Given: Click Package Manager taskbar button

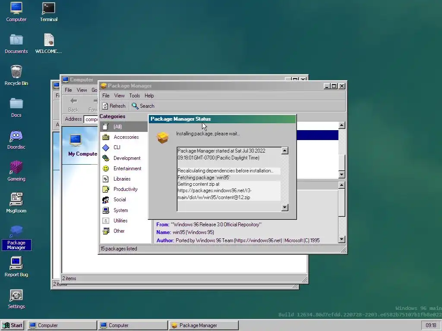Looking at the screenshot, I should click(204, 325).
